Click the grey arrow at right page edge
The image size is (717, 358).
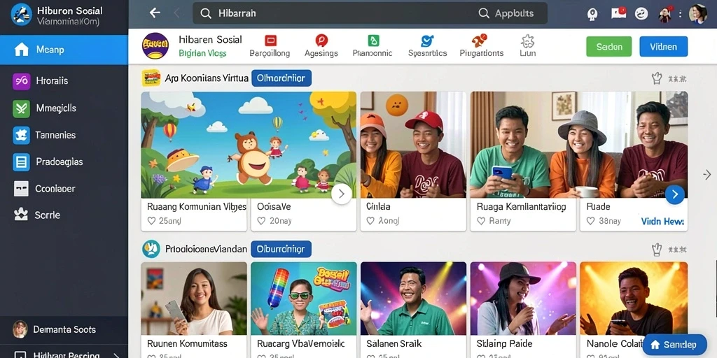(707, 174)
